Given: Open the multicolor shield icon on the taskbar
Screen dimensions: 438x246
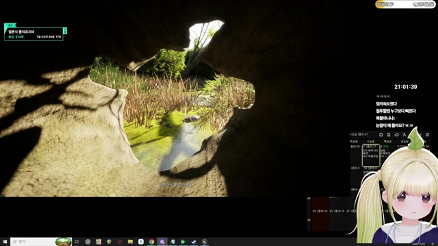Looking at the screenshot, I should (109, 241).
